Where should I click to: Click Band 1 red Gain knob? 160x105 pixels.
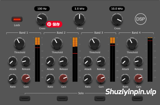click(x=26, y=79)
